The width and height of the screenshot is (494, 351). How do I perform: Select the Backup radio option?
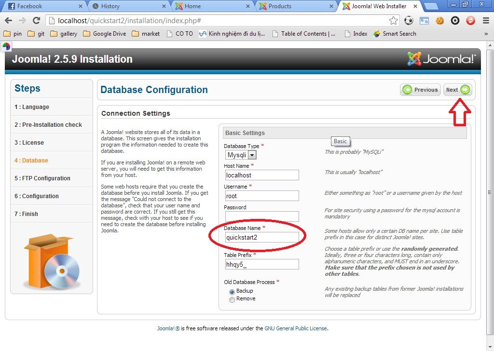coord(232,291)
